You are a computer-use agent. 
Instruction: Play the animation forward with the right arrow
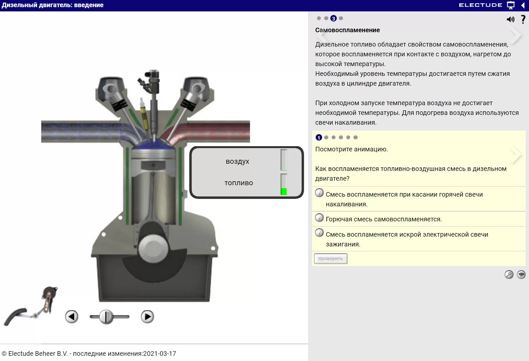tap(147, 316)
